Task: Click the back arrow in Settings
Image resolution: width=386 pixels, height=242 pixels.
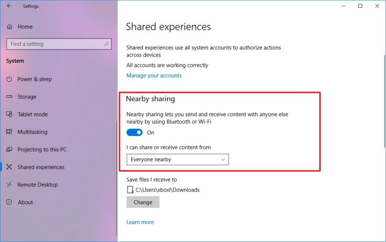Action: pyautogui.click(x=9, y=6)
